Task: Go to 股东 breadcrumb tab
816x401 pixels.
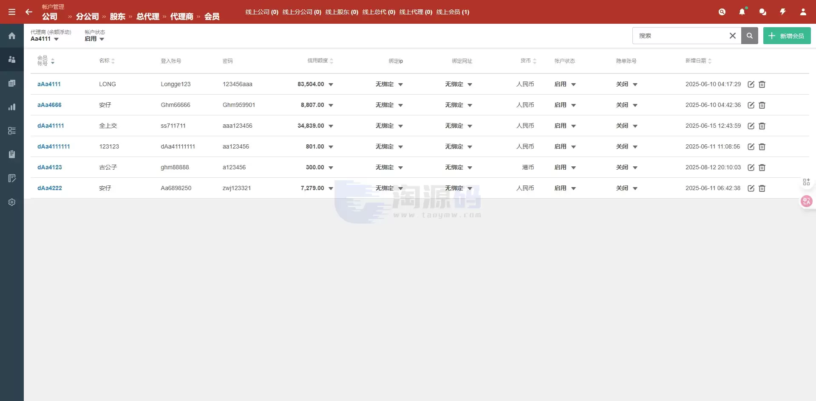Action: point(118,17)
